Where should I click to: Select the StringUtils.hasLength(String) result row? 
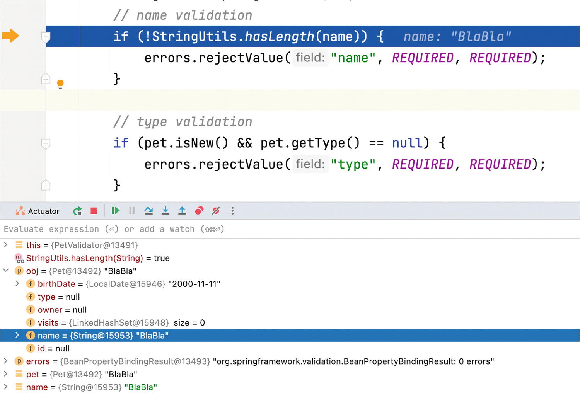tap(84, 258)
